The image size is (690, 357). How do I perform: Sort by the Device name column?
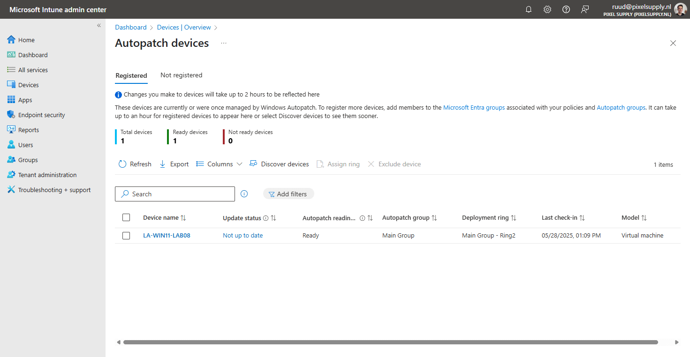click(165, 218)
